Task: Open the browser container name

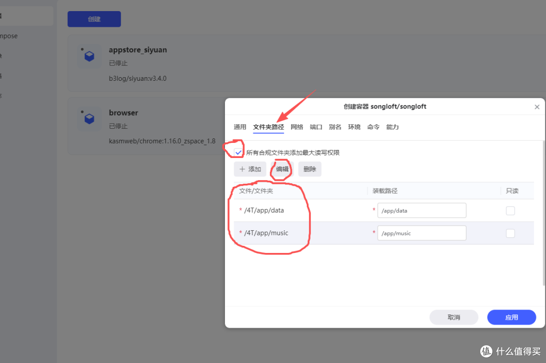Action: click(x=123, y=113)
